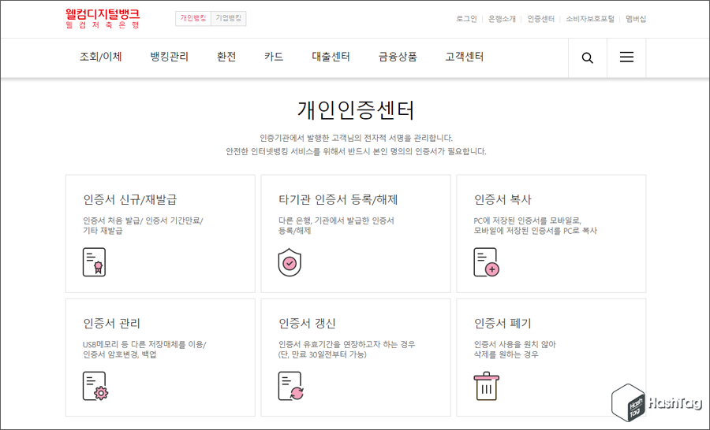Open the 인증서 관리 card title
Viewport: 710px width, 430px height.
coord(111,324)
